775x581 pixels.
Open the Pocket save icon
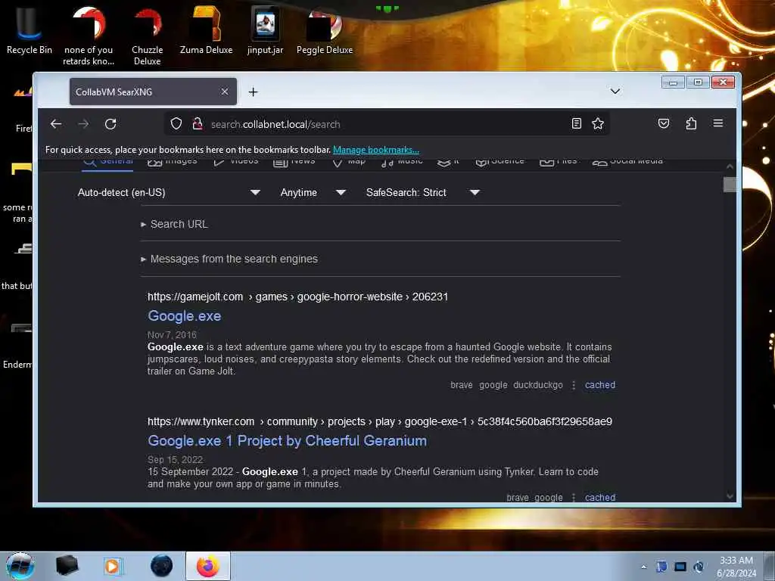pos(664,123)
